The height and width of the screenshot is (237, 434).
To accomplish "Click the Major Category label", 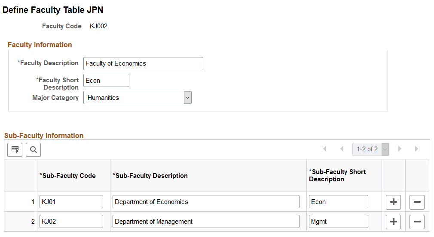I will click(55, 98).
